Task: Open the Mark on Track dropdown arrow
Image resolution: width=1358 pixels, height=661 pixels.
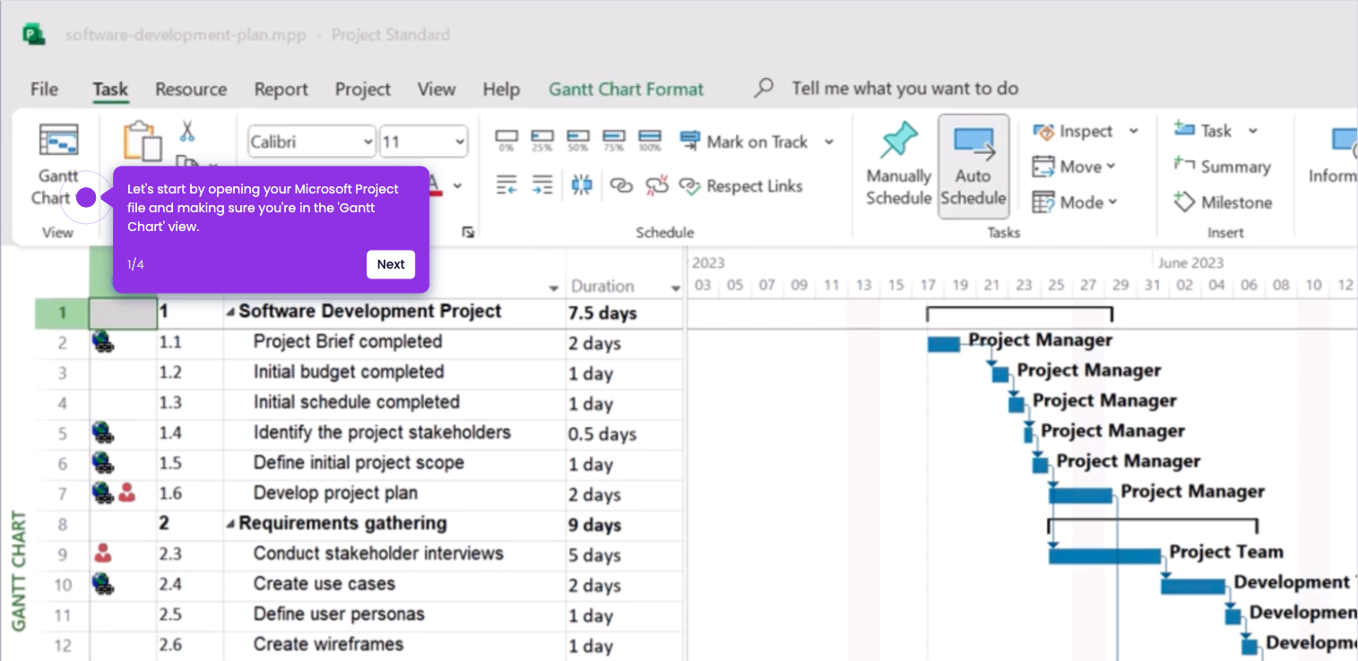Action: (x=828, y=142)
